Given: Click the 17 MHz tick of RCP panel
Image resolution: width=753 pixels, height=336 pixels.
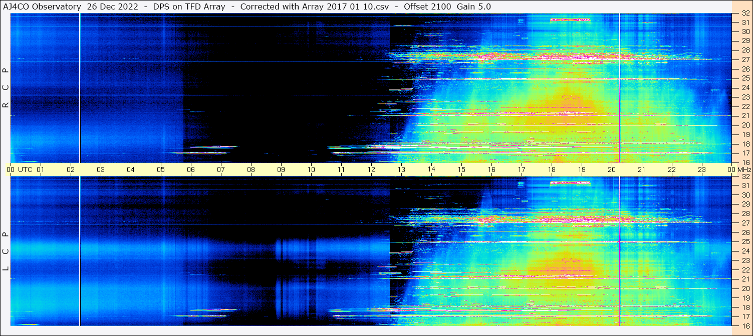Looking at the screenshot, I should (745, 152).
